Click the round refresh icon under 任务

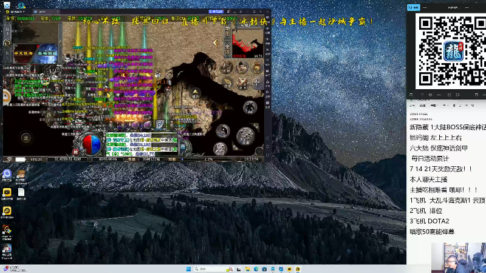coord(7,43)
